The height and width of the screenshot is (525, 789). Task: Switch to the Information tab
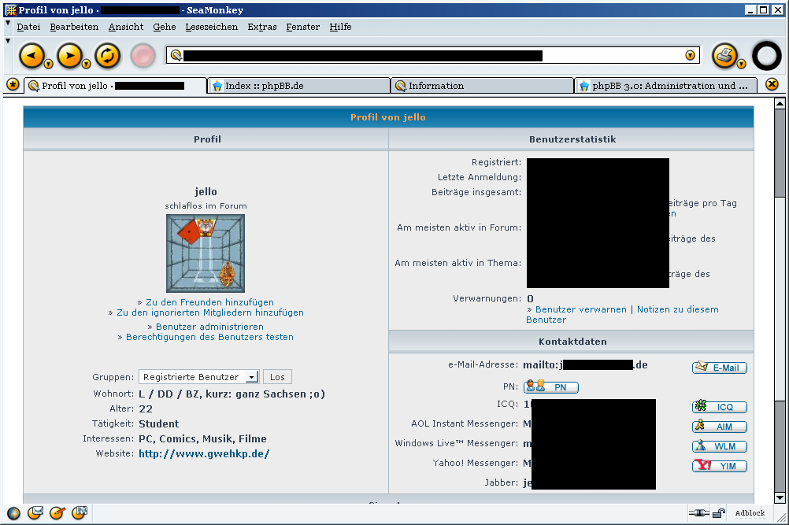(x=483, y=86)
